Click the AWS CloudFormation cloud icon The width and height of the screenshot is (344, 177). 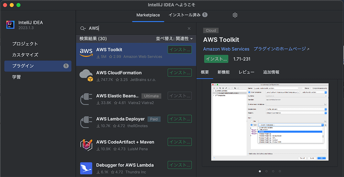(86, 75)
